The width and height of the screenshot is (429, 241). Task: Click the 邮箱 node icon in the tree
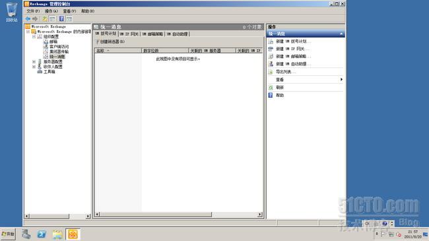46,42
